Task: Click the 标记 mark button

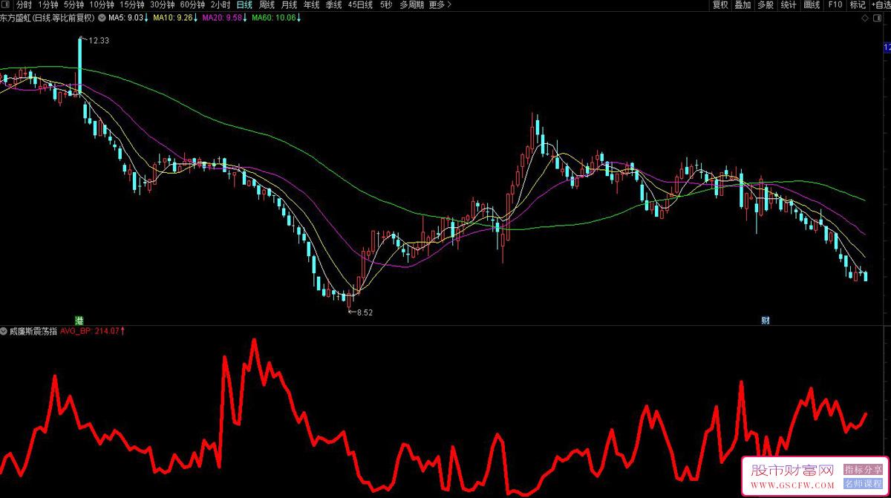Action: [x=858, y=4]
